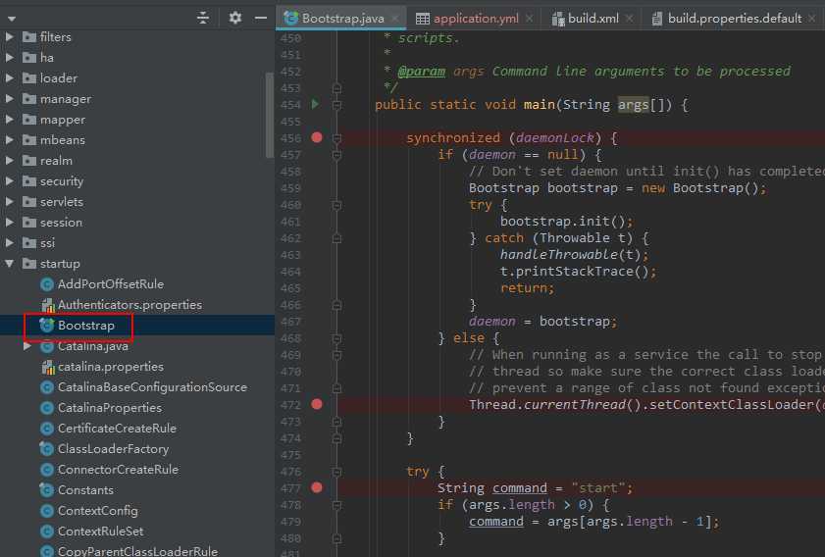Expand the realm folder
The height and width of the screenshot is (557, 825).
point(10,161)
